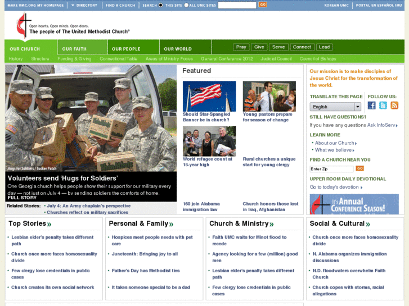Image resolution: width=409 pixels, height=306 pixels.
Task: Click Make UMC.org My Homepage link
Action: [35, 5]
